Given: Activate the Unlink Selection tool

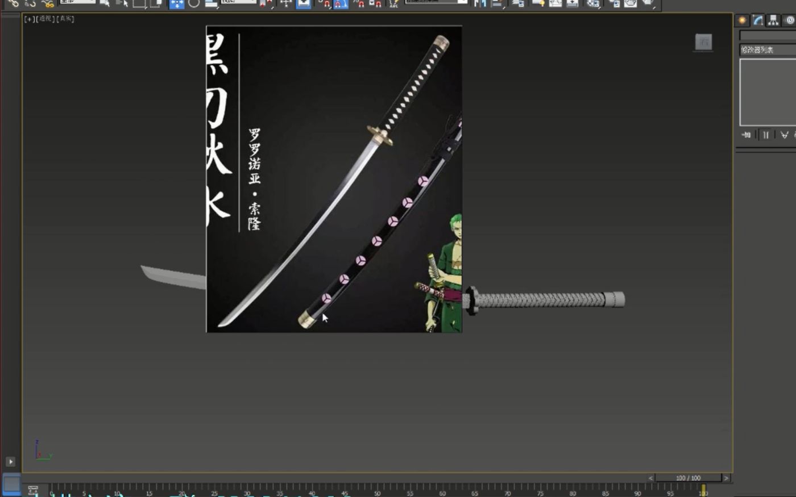Looking at the screenshot, I should tap(30, 3).
